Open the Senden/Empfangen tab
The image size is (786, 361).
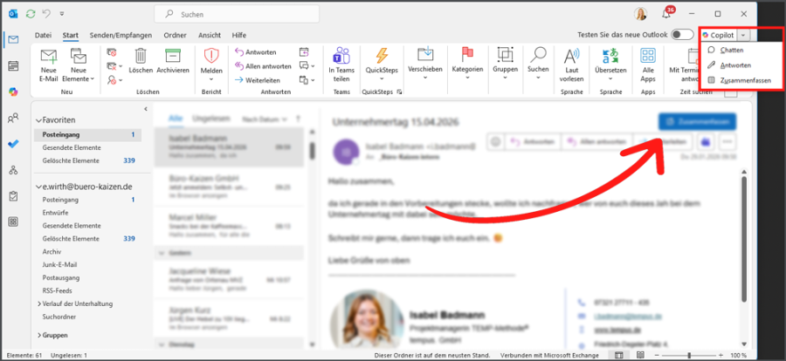pos(121,35)
